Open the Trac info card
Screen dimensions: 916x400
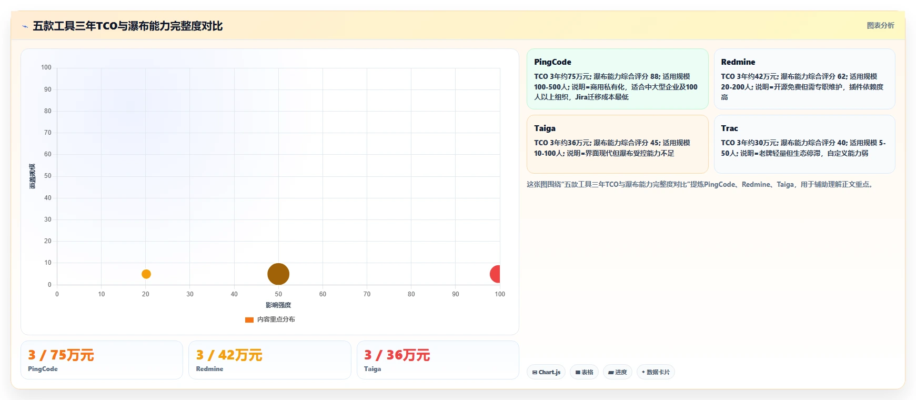[x=804, y=144]
